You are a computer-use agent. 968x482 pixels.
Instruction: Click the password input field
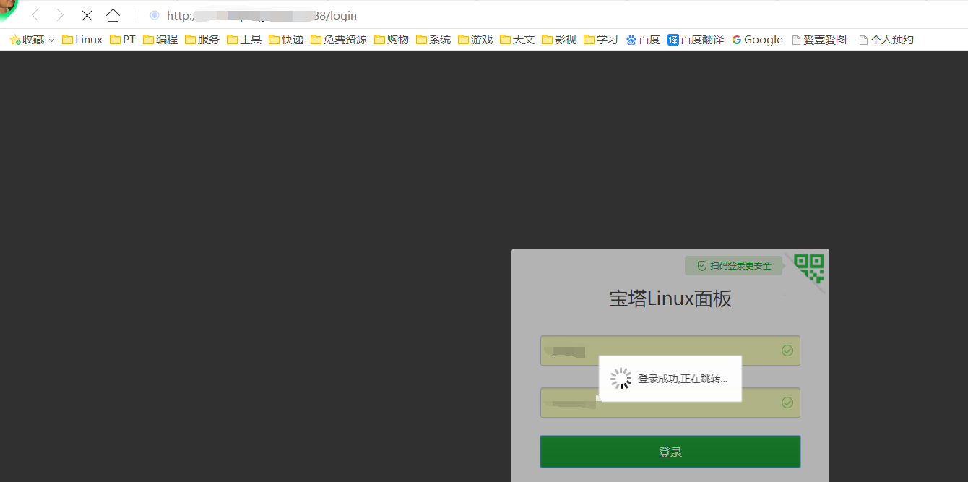click(x=670, y=403)
